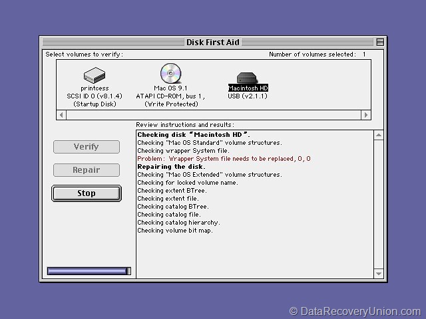Click the dimmed Verify button
Viewport: 426px width, 319px height.
[x=87, y=147]
